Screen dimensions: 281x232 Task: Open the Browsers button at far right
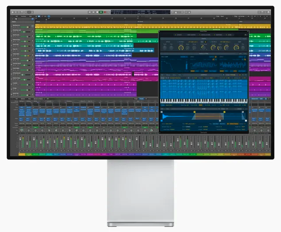pyautogui.click(x=268, y=12)
